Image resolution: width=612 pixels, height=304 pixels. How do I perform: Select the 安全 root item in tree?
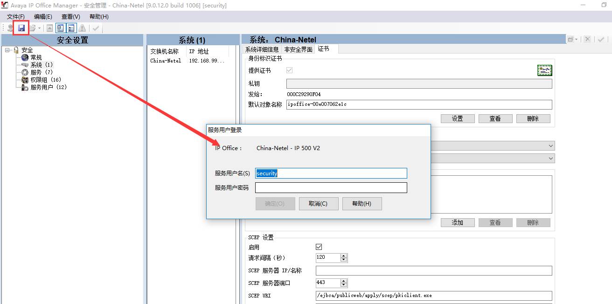point(27,50)
